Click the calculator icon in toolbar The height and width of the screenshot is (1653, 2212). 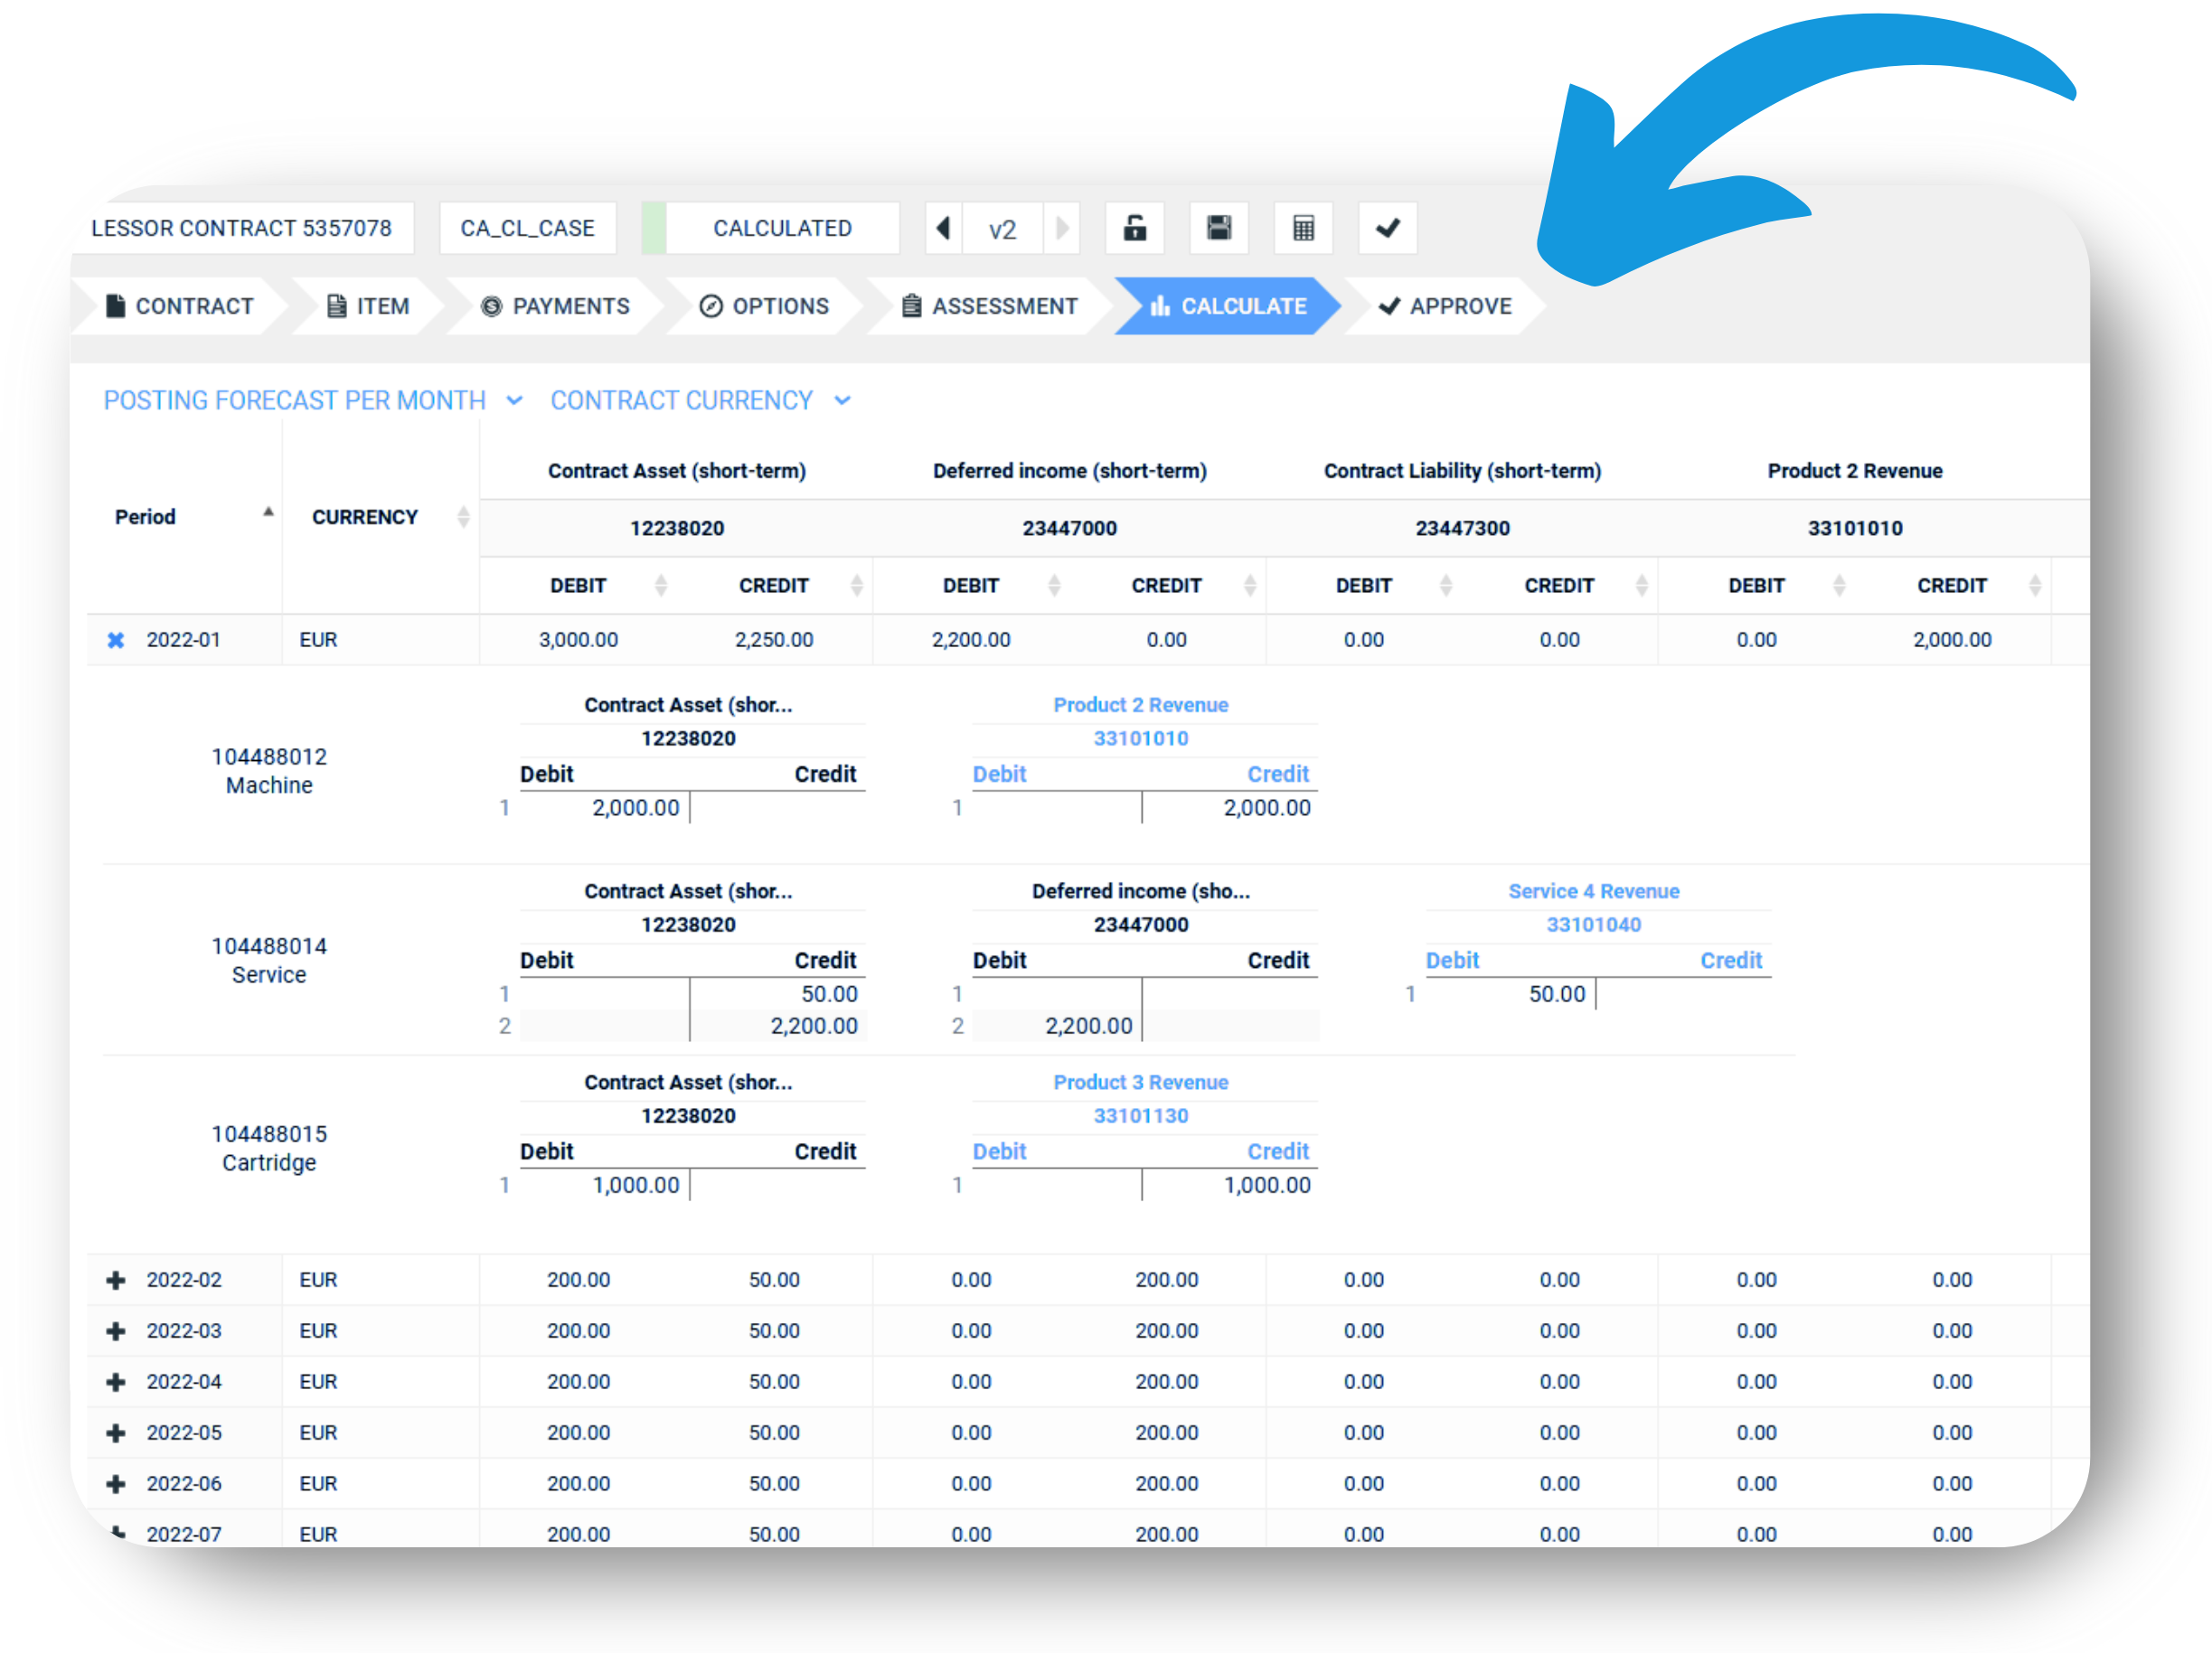[x=1303, y=228]
